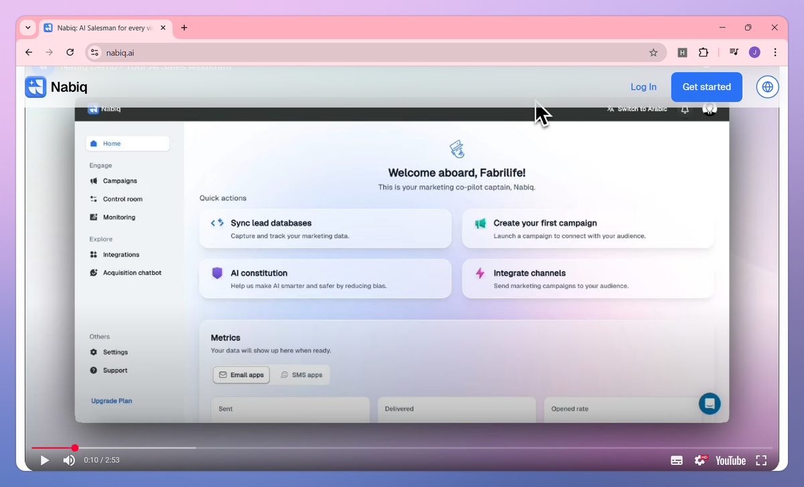The height and width of the screenshot is (487, 804).
Task: Switch to the SMS apps tab
Action: click(x=301, y=375)
